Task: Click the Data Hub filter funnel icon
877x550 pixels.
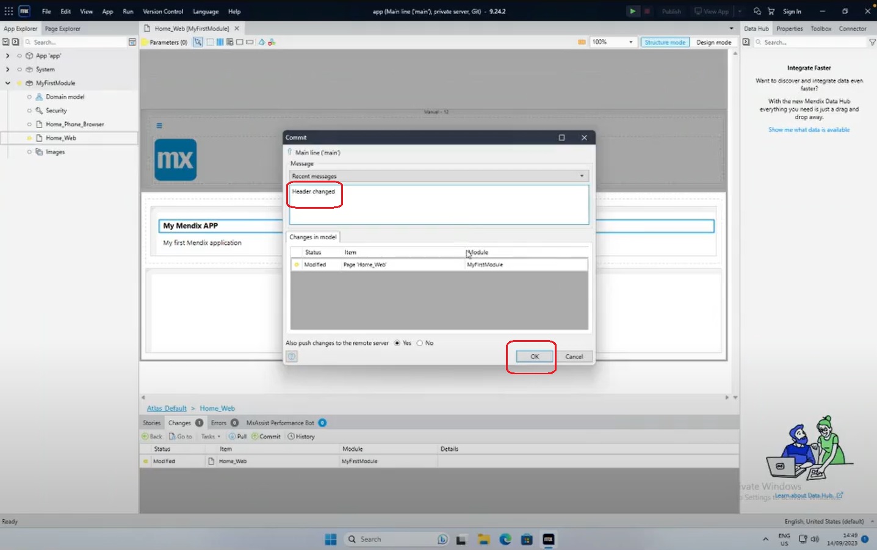Action: pyautogui.click(x=872, y=42)
